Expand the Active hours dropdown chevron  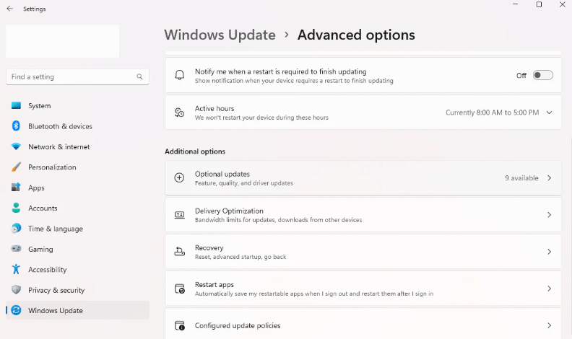(x=549, y=113)
